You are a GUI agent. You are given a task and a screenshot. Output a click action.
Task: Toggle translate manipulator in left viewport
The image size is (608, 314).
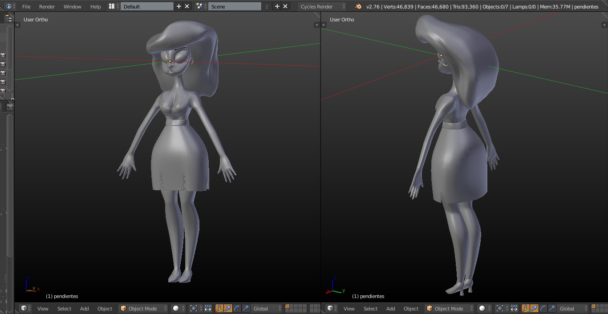point(228,308)
